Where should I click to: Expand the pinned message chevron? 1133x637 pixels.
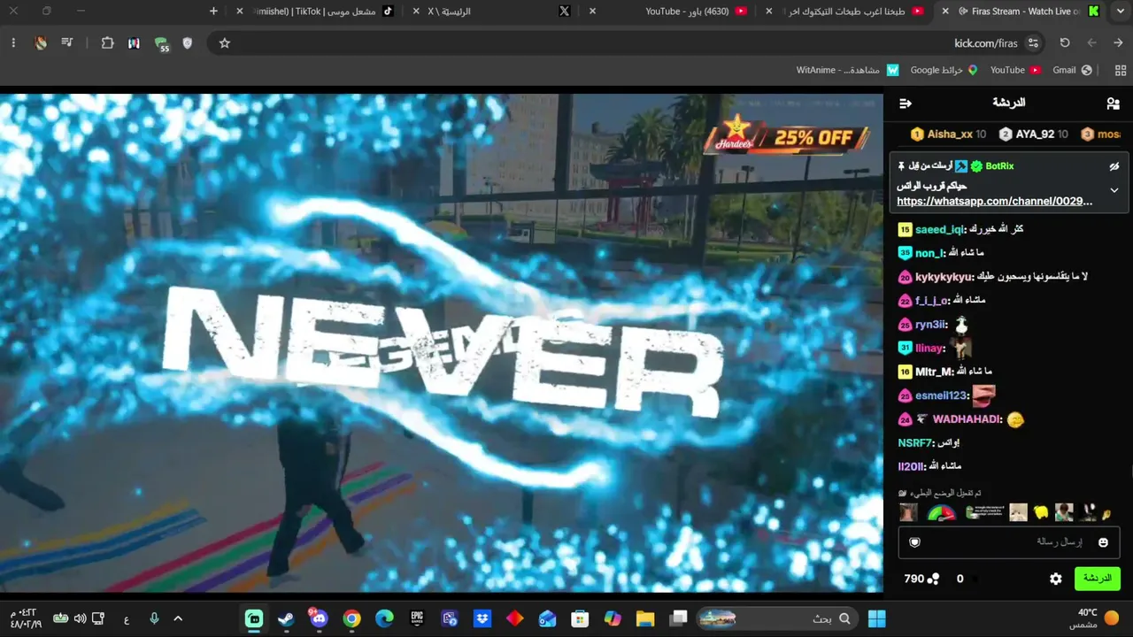click(x=1114, y=190)
